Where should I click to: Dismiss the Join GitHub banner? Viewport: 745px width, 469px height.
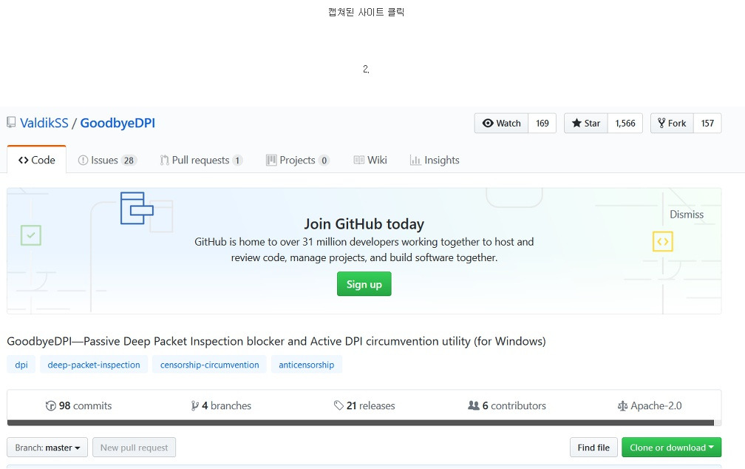tap(687, 215)
